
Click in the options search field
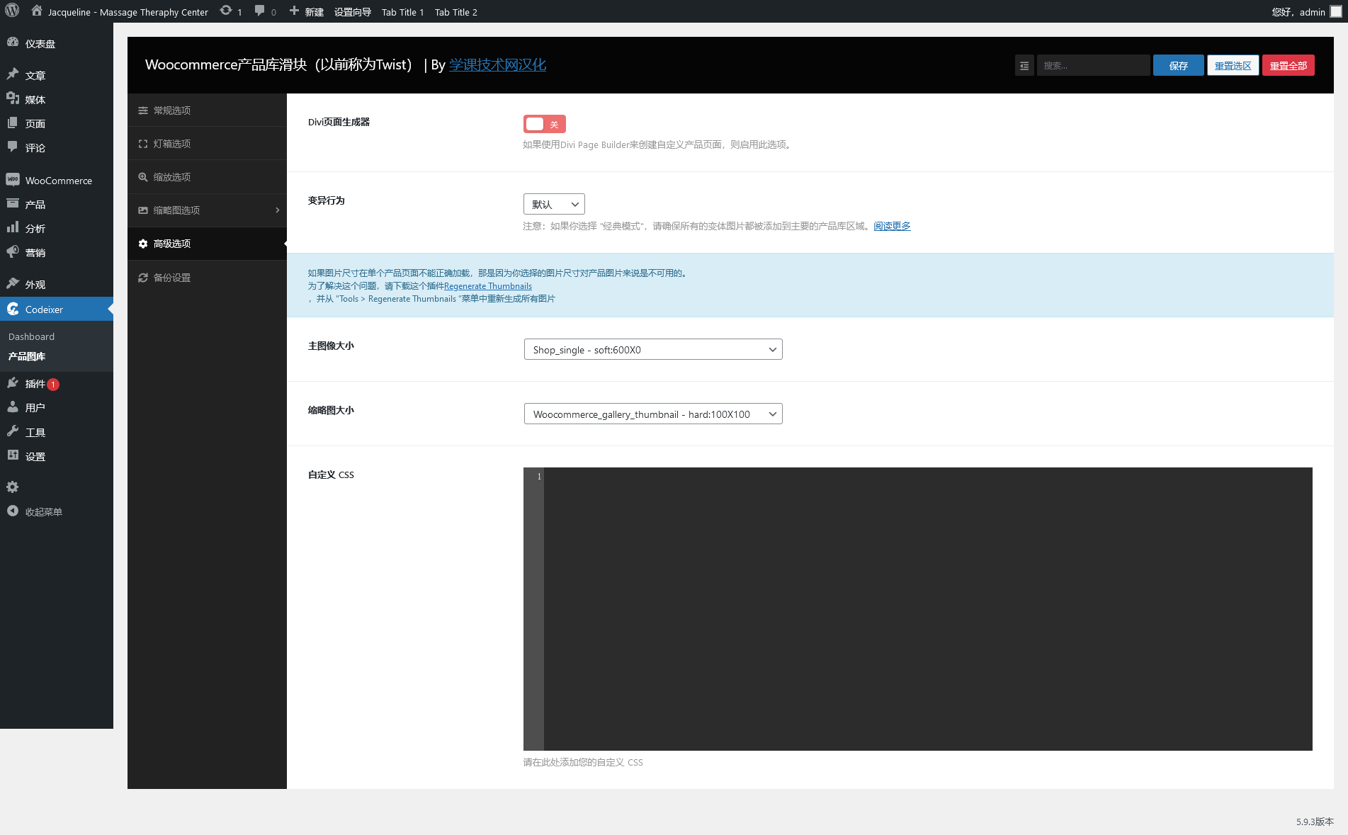click(x=1092, y=66)
